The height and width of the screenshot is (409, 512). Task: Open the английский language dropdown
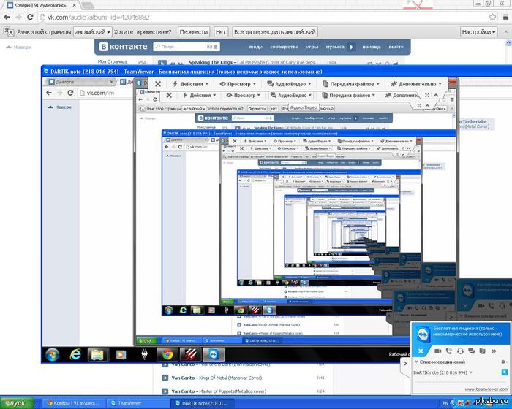(93, 32)
